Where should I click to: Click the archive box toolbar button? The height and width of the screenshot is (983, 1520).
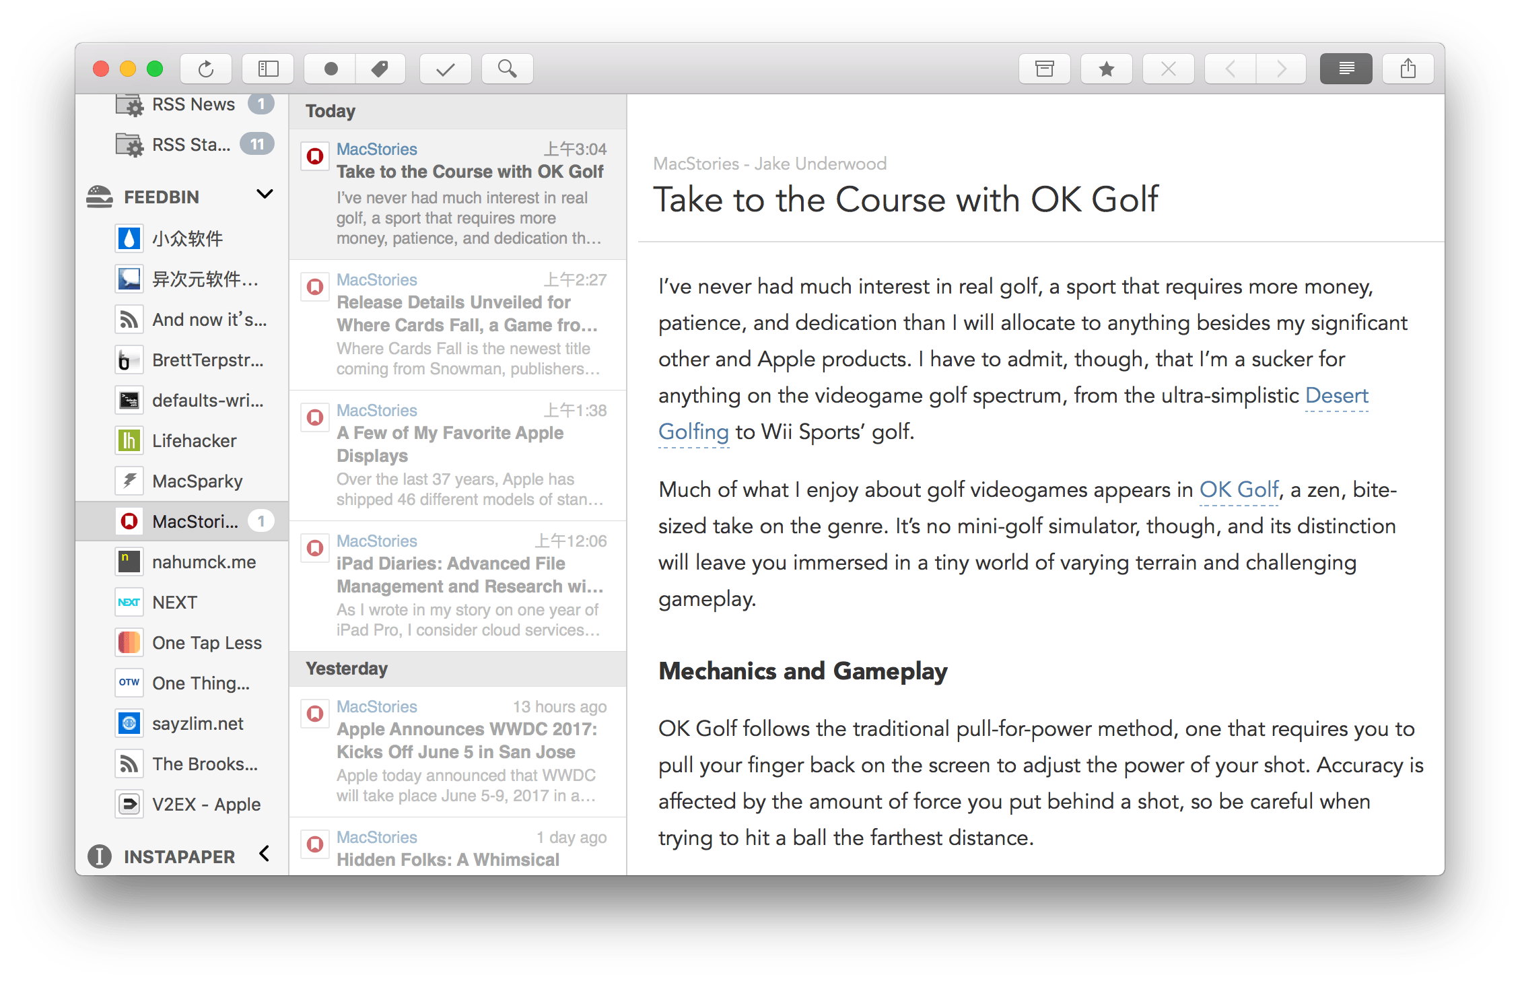tap(1044, 69)
